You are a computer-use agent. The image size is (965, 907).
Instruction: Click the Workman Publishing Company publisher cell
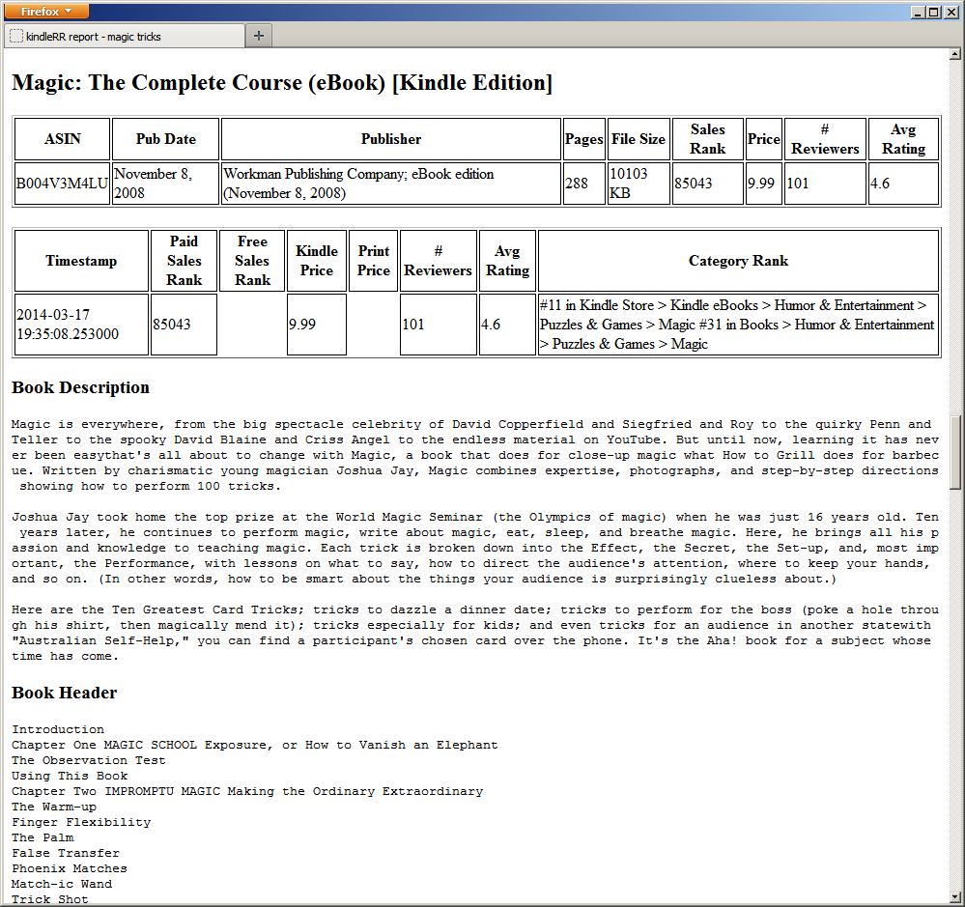[x=391, y=184]
